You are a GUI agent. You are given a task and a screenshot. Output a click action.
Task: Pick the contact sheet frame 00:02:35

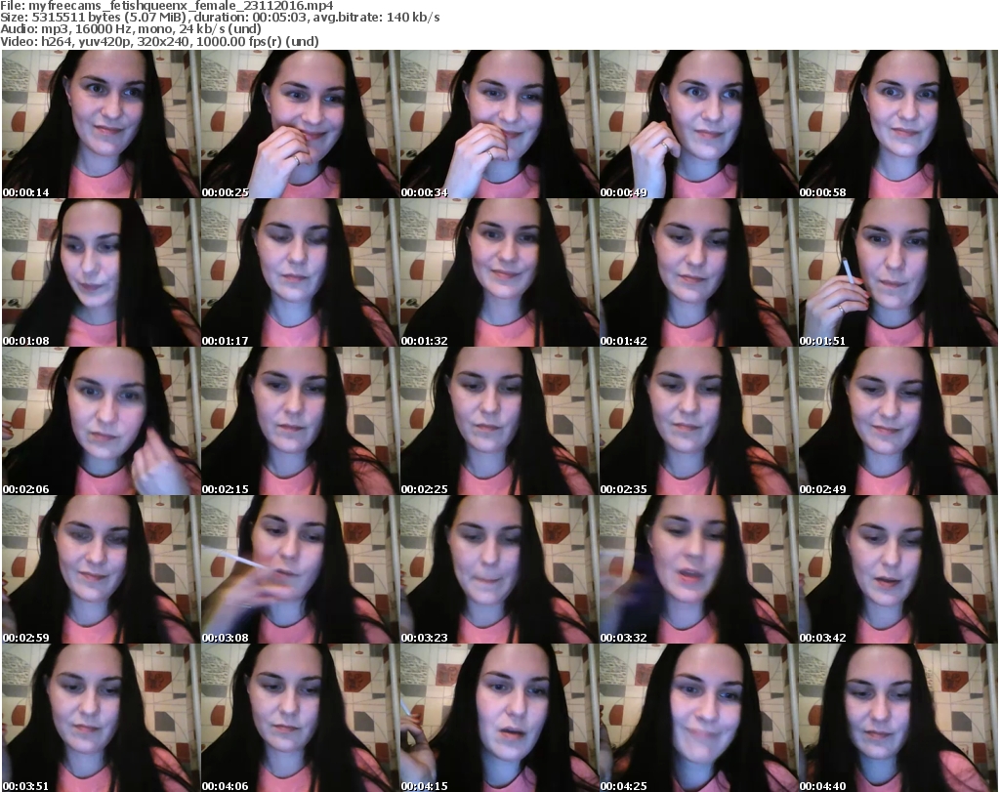(x=698, y=422)
